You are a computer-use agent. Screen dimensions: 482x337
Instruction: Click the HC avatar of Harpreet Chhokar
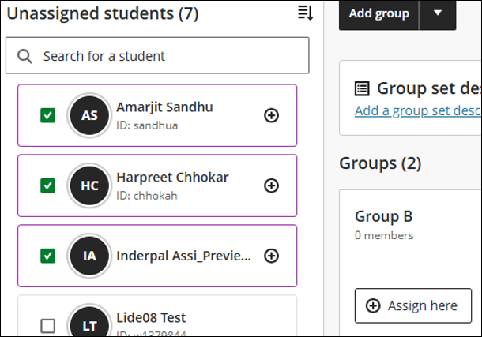[89, 185]
